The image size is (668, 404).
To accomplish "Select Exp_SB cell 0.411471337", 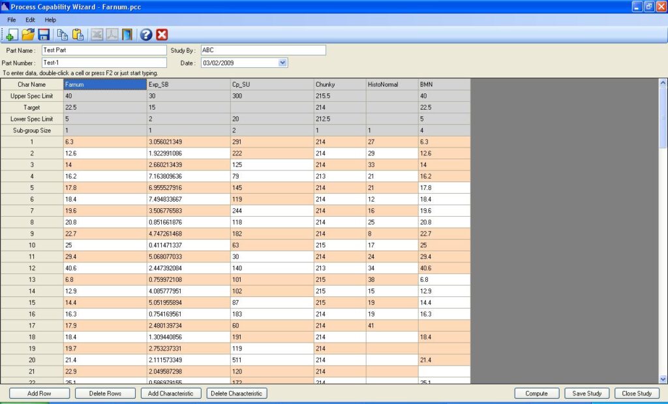I will 189,245.
